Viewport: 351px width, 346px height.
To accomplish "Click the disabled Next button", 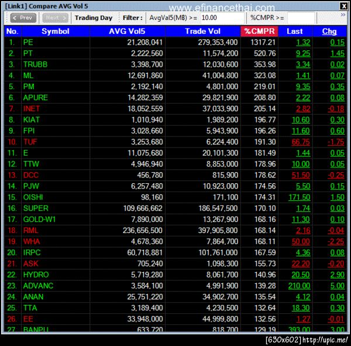I will pyautogui.click(x=56, y=18).
